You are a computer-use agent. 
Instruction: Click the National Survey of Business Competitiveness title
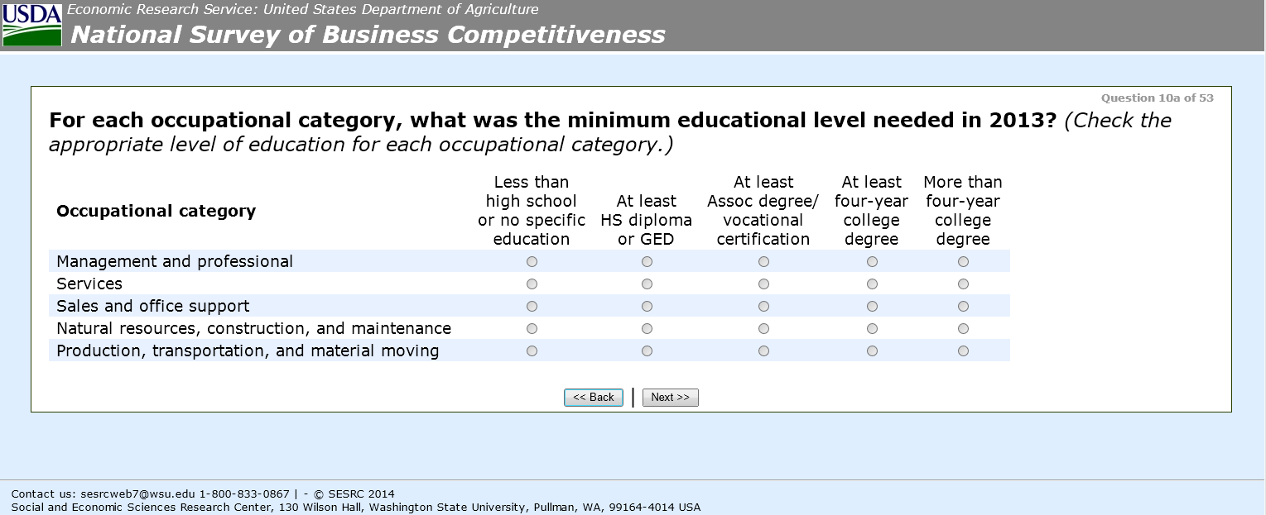point(368,35)
